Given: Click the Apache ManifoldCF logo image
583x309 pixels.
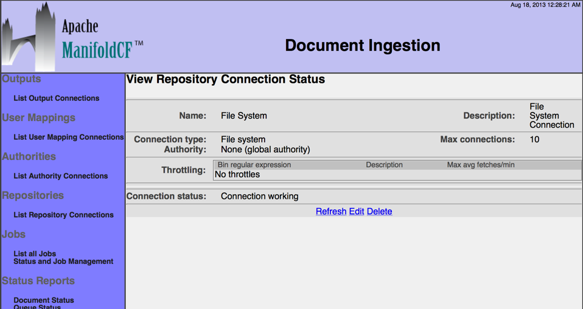Looking at the screenshot, I should (72, 37).
